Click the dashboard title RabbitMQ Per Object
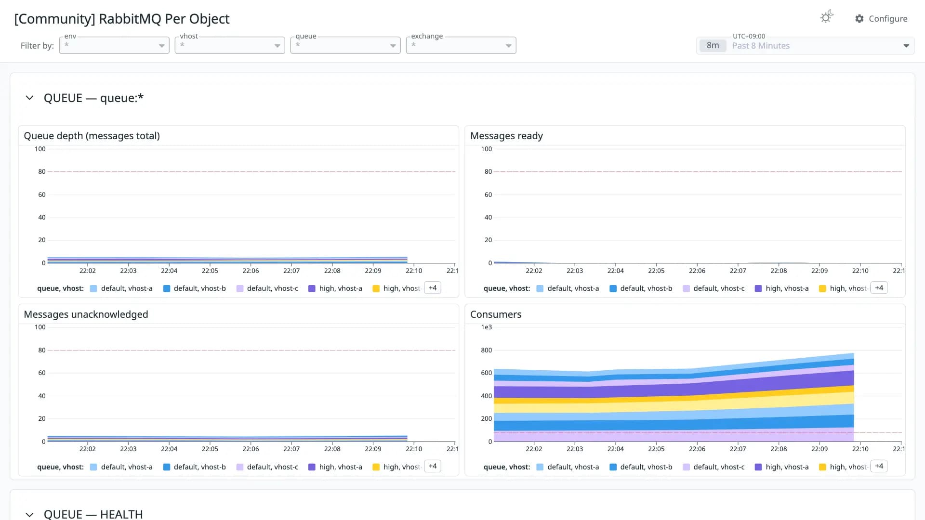This screenshot has width=925, height=520. point(122,19)
